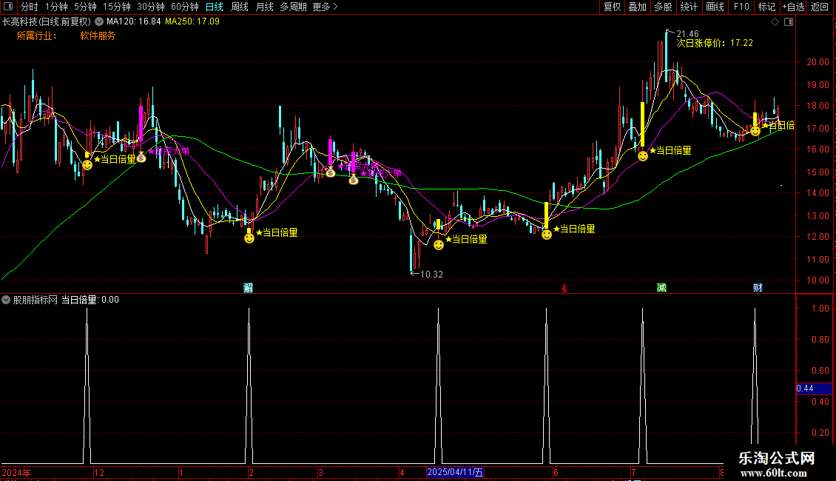Open the 统计 statistics tool
The image size is (836, 481).
(689, 7)
